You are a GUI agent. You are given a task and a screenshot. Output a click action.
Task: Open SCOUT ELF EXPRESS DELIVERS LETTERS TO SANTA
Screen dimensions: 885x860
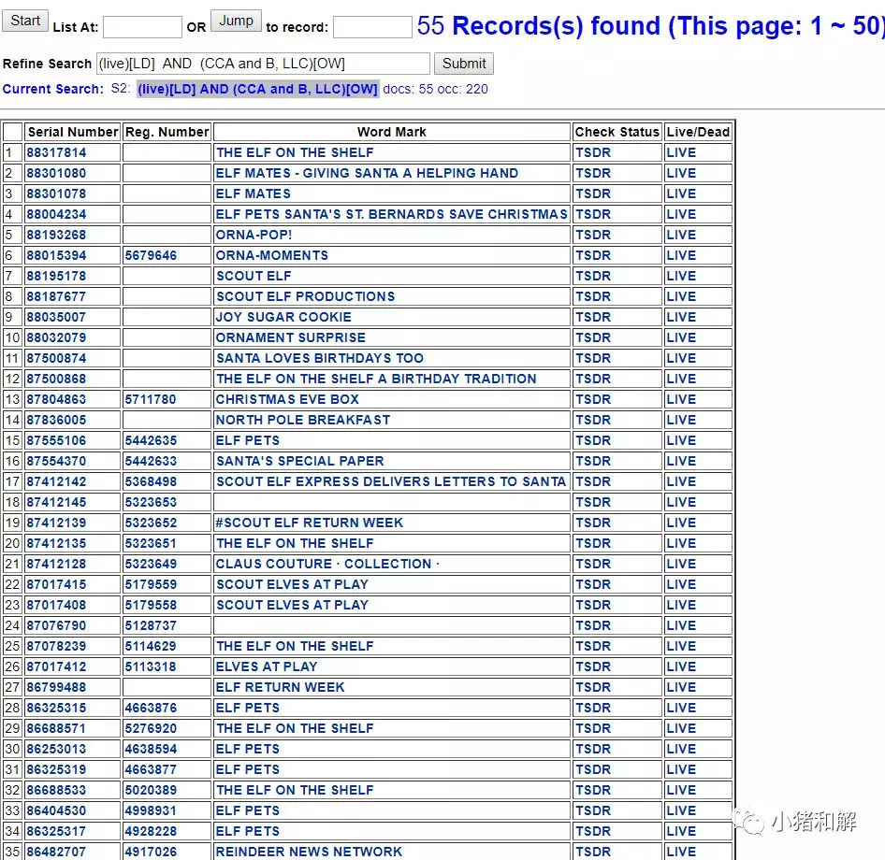pyautogui.click(x=390, y=481)
